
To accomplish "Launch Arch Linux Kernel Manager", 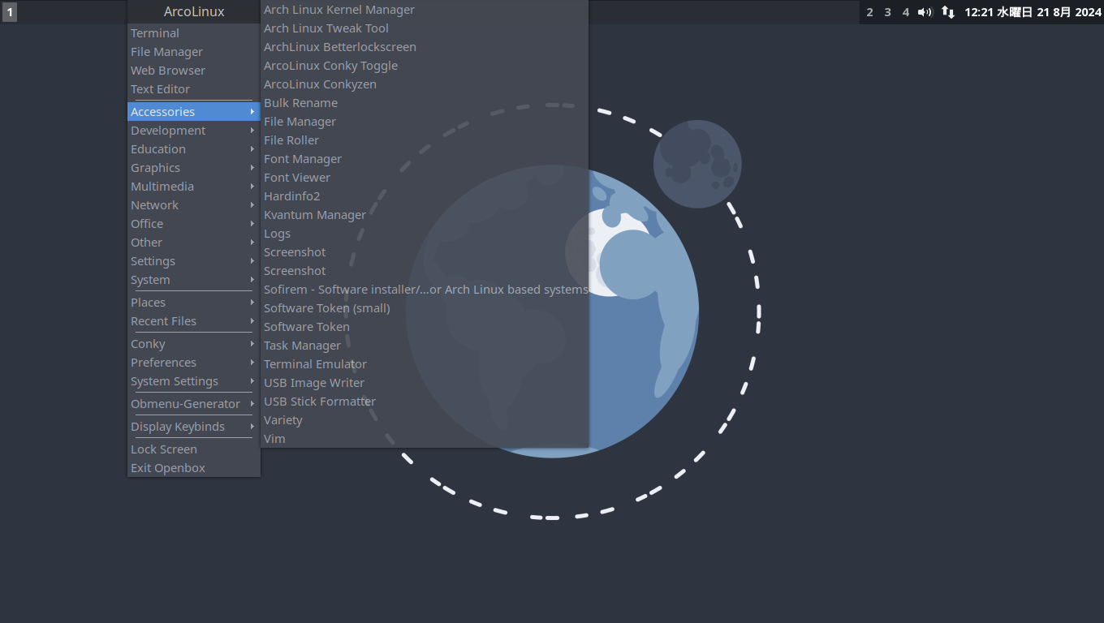I will pyautogui.click(x=425, y=10).
